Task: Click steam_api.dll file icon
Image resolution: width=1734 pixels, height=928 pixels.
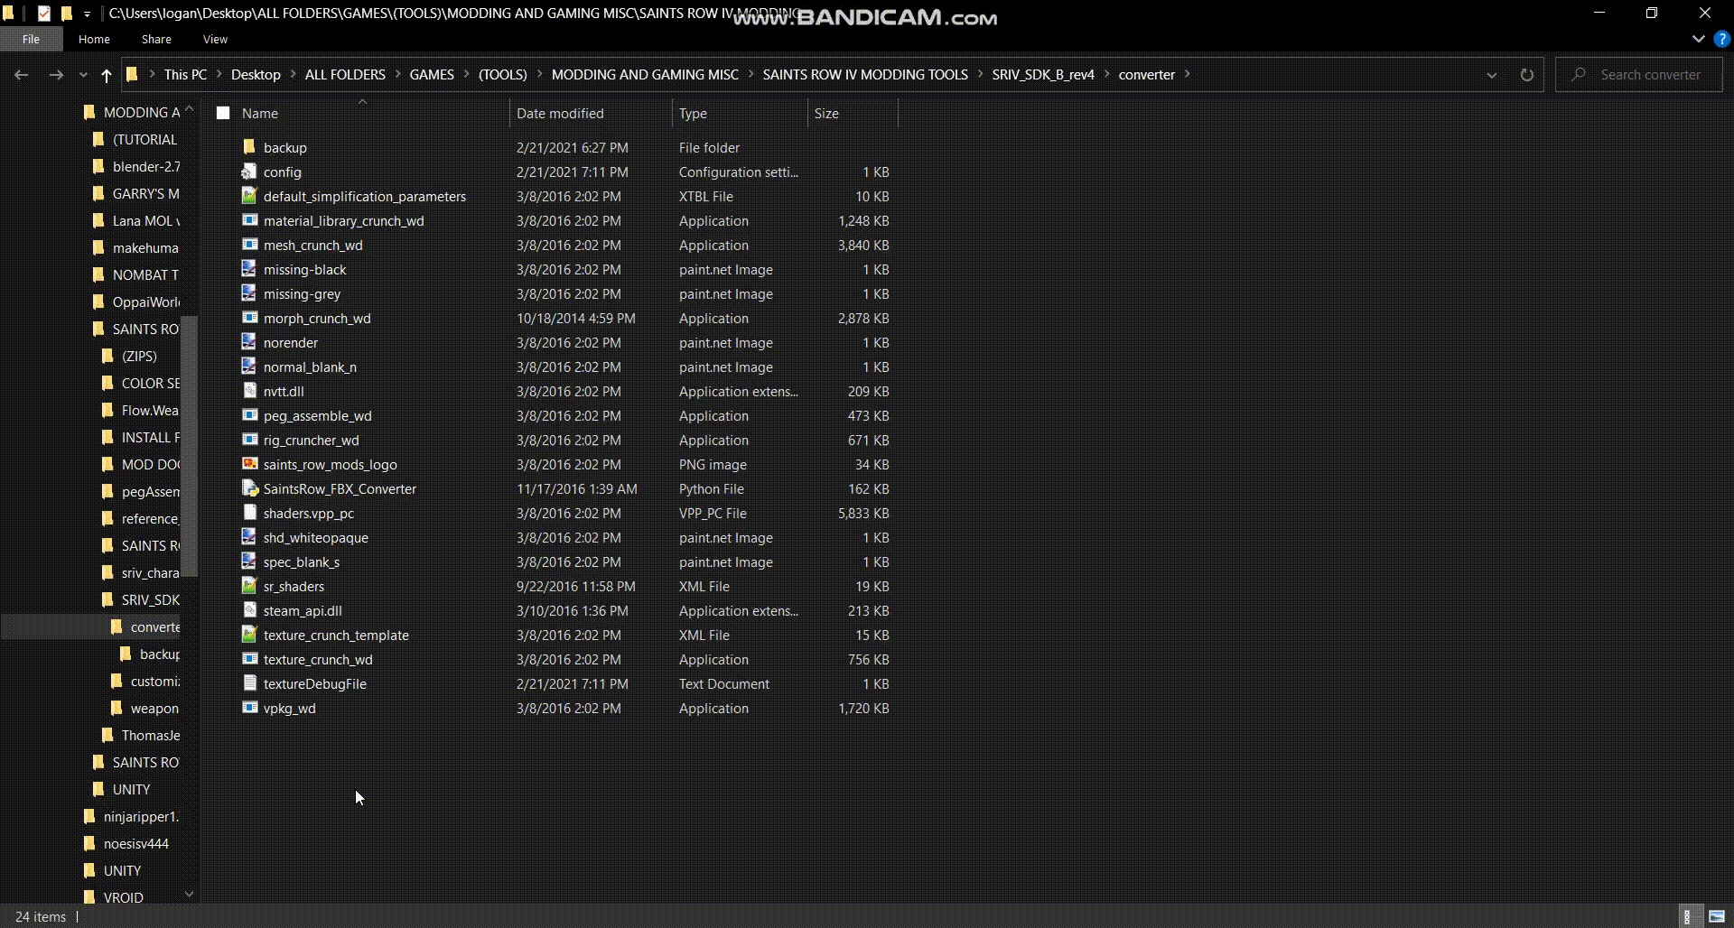Action: pyautogui.click(x=249, y=610)
